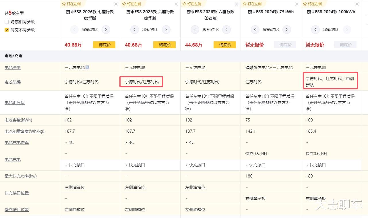Enable the 隐藏相同参数 checkbox
The image size is (368, 218).
[7, 22]
